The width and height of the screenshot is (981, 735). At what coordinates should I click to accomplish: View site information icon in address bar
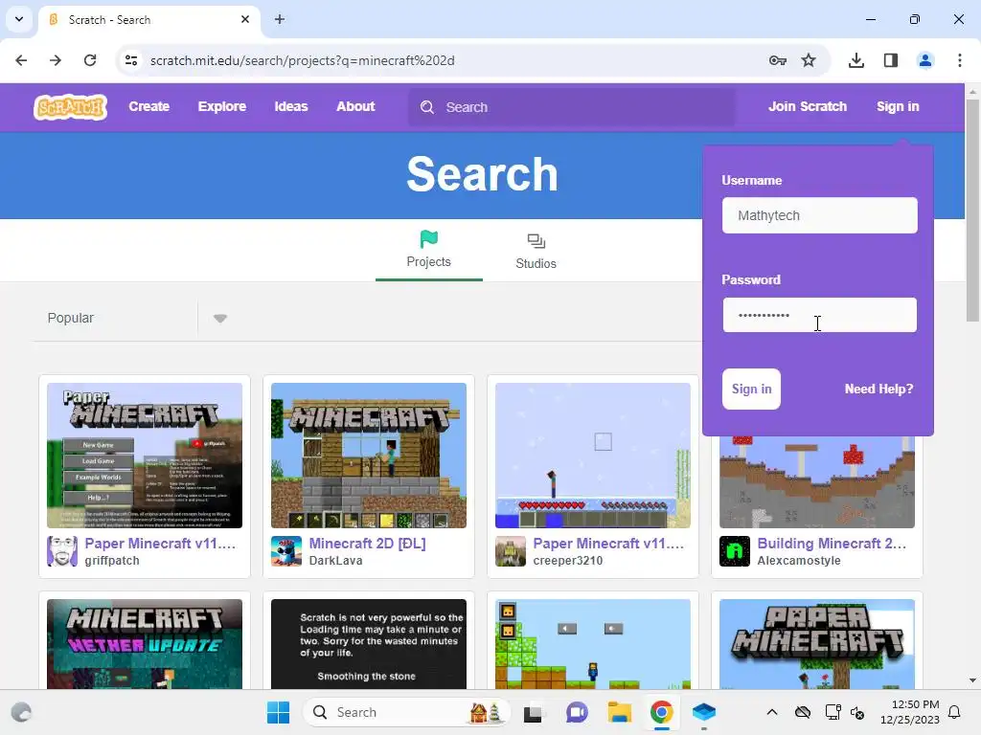click(131, 60)
